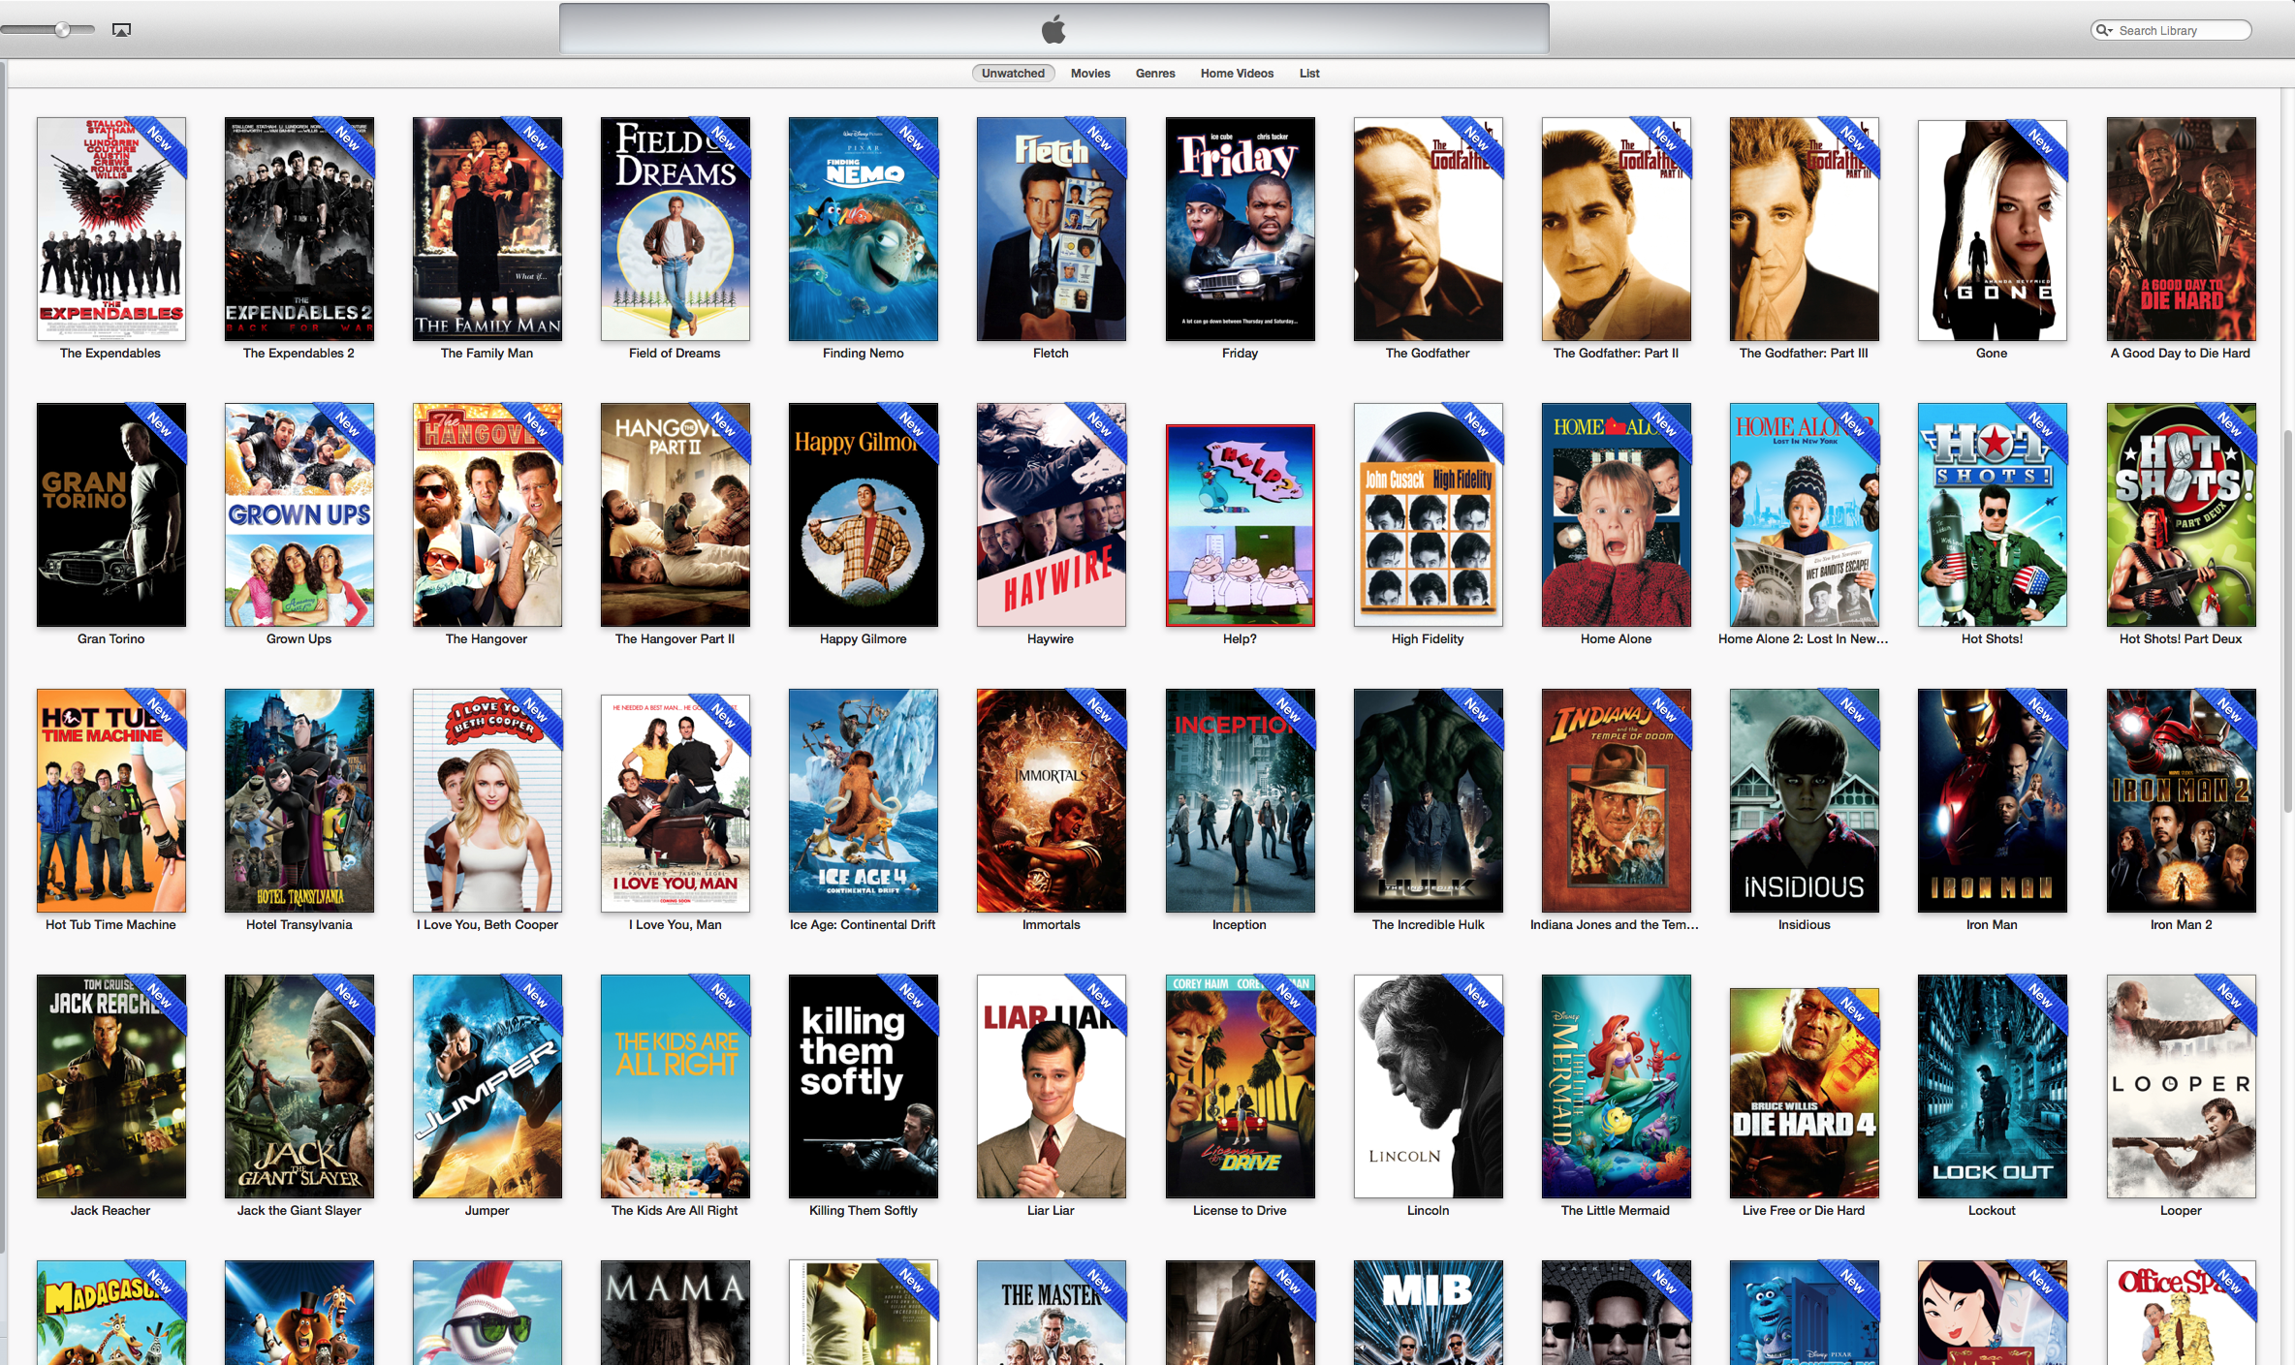
Task: Open The Expendables poster
Action: [111, 229]
